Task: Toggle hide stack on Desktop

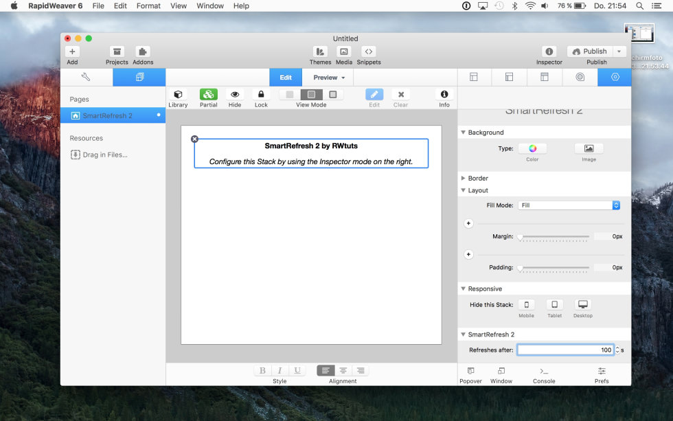Action: pyautogui.click(x=583, y=305)
